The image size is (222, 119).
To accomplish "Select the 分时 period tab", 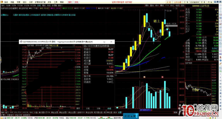I will pyautogui.click(x=3, y=5).
